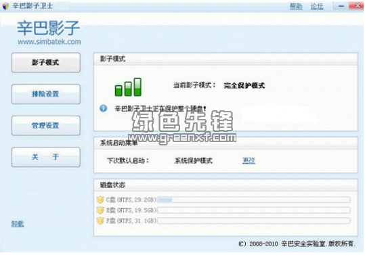This screenshot has width=365, height=255.
Task: Click the C盘 usage progress bar
Action: click(x=254, y=200)
